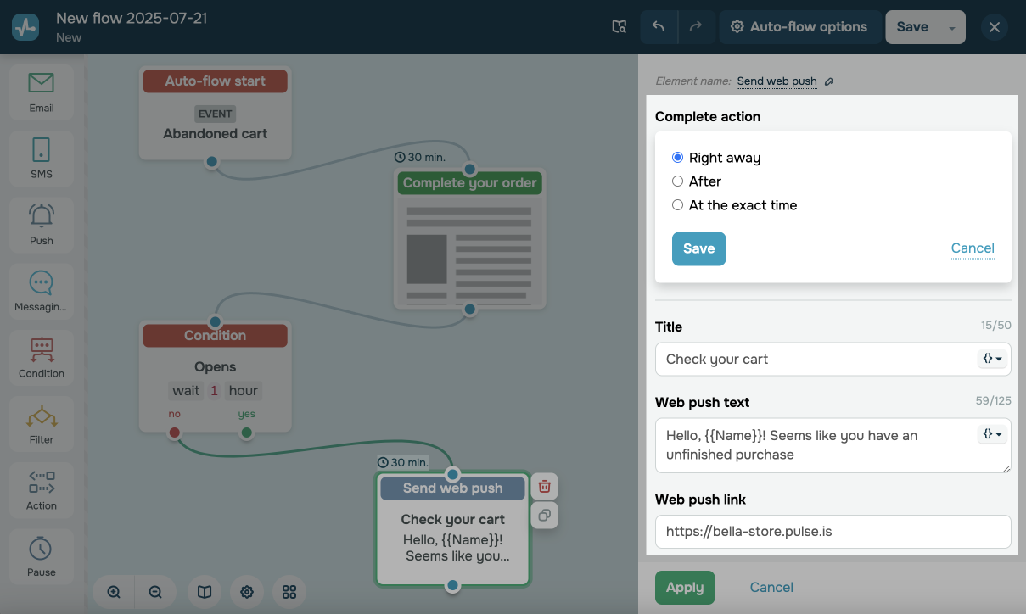Click the green Apply button
This screenshot has height=614, width=1026.
click(684, 588)
